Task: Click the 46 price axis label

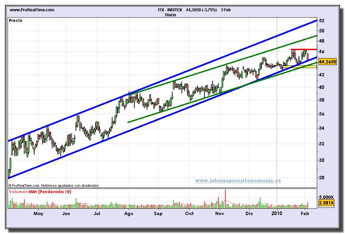Action: click(x=322, y=52)
